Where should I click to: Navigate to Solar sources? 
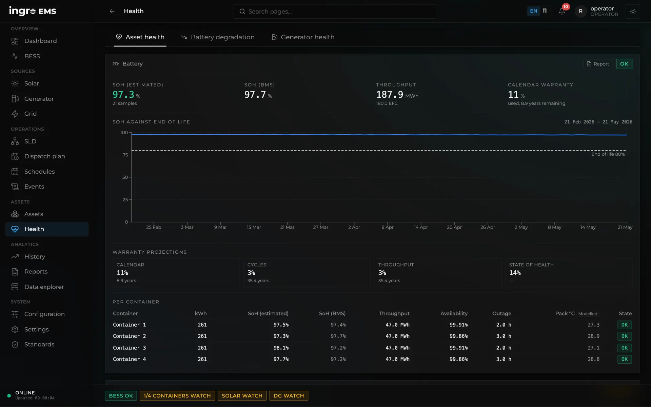click(x=47, y=83)
